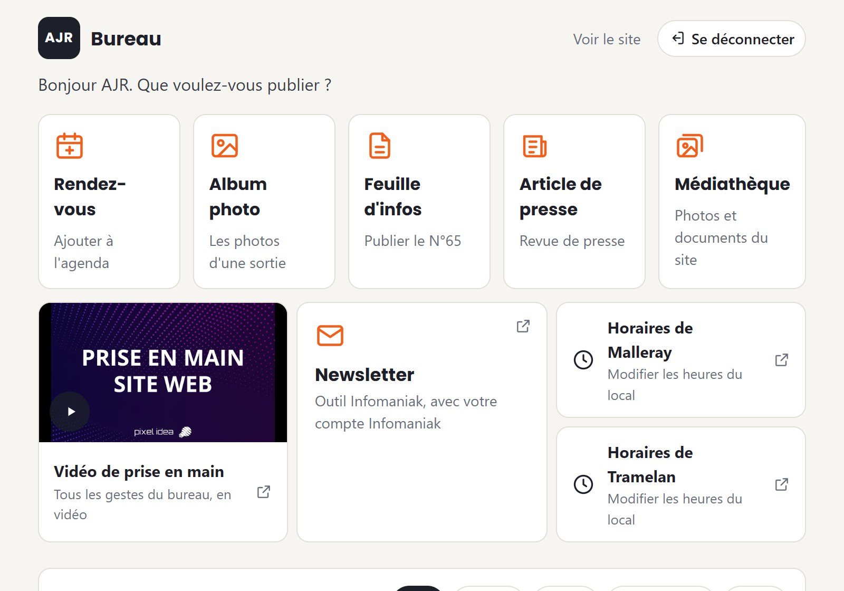Click 'Ajouter à l'agenda' text
The width and height of the screenshot is (844, 591).
(83, 252)
